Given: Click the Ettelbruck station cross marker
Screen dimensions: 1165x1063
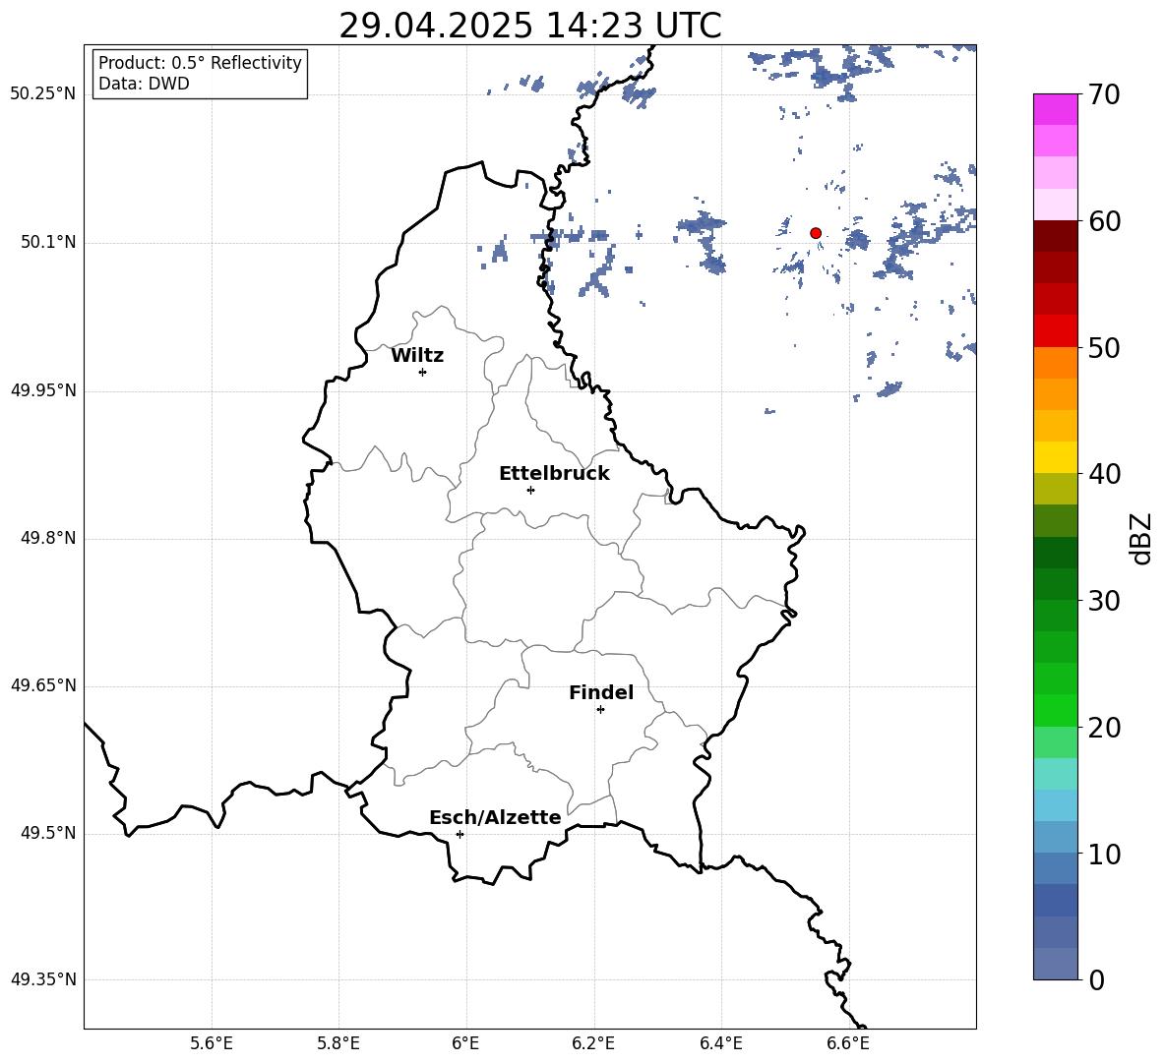Looking at the screenshot, I should click(x=530, y=490).
